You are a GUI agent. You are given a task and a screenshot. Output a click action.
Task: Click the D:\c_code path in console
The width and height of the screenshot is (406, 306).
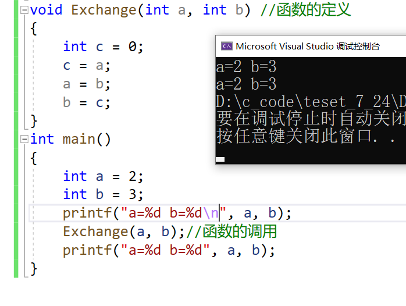pyautogui.click(x=311, y=101)
